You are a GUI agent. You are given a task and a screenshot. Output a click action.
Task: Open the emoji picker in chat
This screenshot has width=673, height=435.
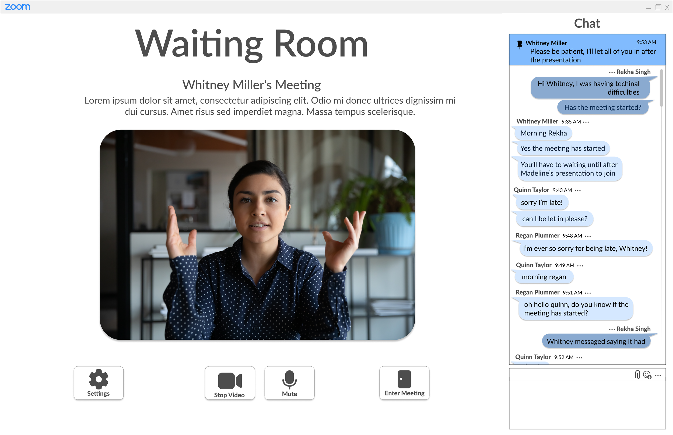pos(647,375)
